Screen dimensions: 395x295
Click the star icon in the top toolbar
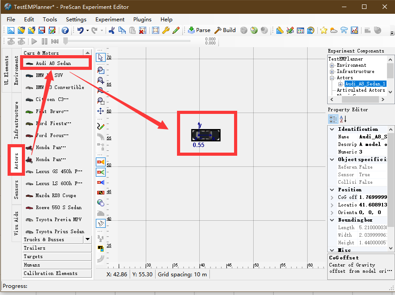click(x=324, y=30)
